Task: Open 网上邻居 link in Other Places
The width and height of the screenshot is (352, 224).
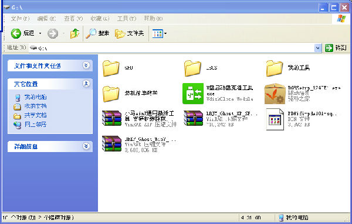Action: tap(35, 124)
